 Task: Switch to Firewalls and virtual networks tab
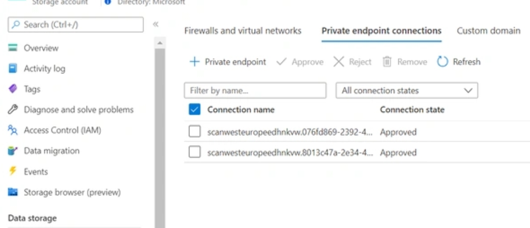(243, 31)
